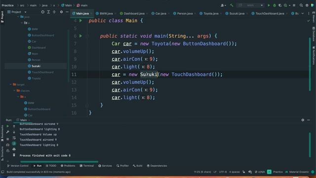
Task: Select ButtonDashboard class under java folder
Action: coord(41,35)
